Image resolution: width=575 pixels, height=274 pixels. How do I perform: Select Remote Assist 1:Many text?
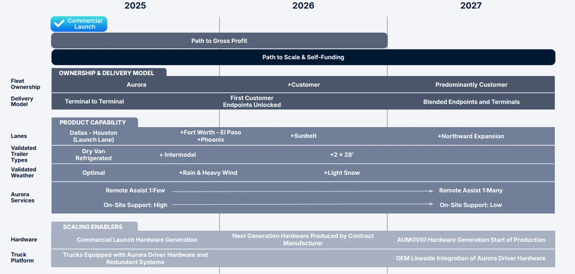coord(471,191)
